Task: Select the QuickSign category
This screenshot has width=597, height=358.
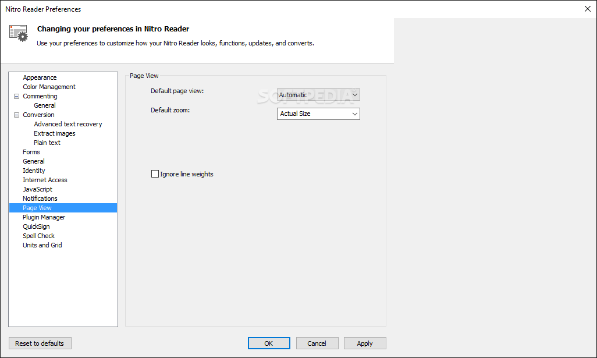Action: click(x=36, y=226)
